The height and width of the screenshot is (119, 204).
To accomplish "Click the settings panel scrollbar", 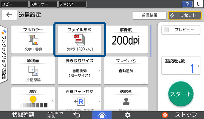I will pyautogui.click(x=151, y=41).
